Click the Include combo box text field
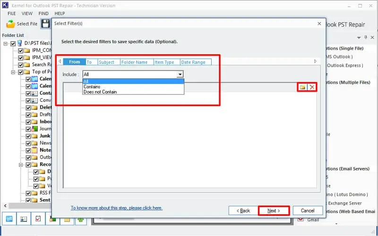 coord(130,75)
